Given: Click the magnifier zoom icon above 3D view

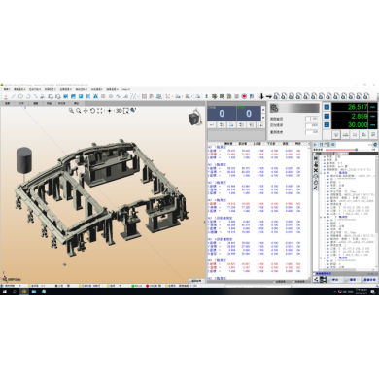Looking at the screenshot, I should pos(79,111).
